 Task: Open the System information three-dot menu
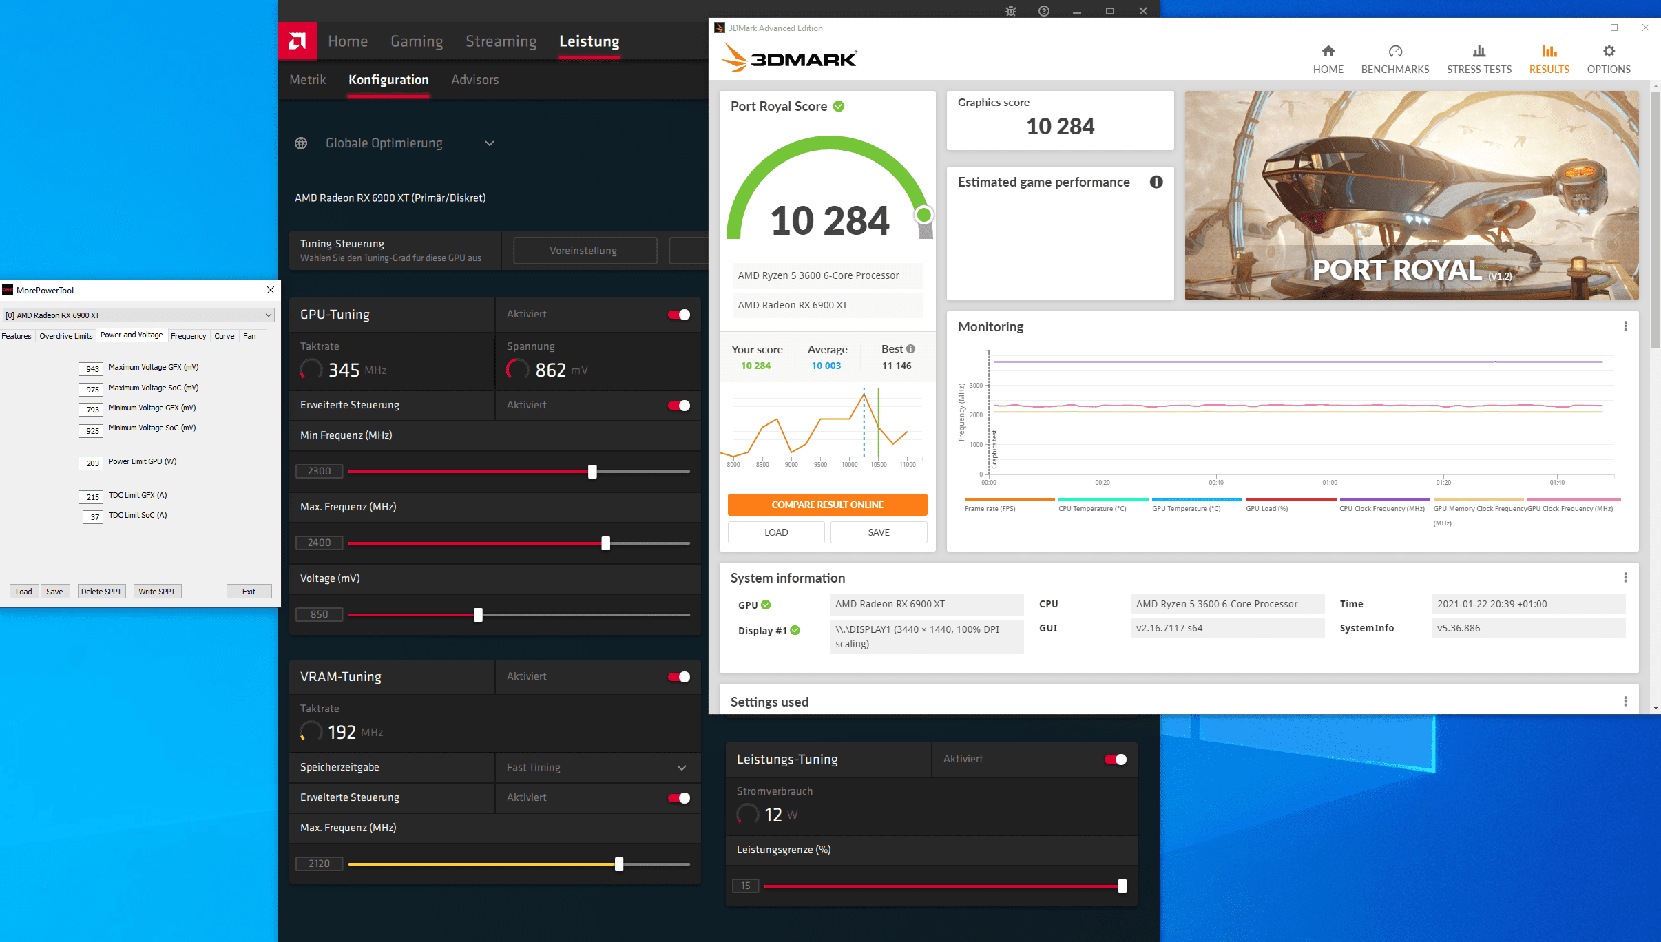(x=1626, y=578)
